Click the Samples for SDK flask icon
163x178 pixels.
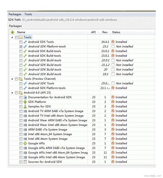tap(25, 106)
